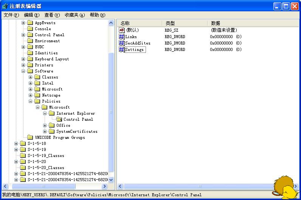
Task: Expand the Intel key
Action: click(31, 83)
